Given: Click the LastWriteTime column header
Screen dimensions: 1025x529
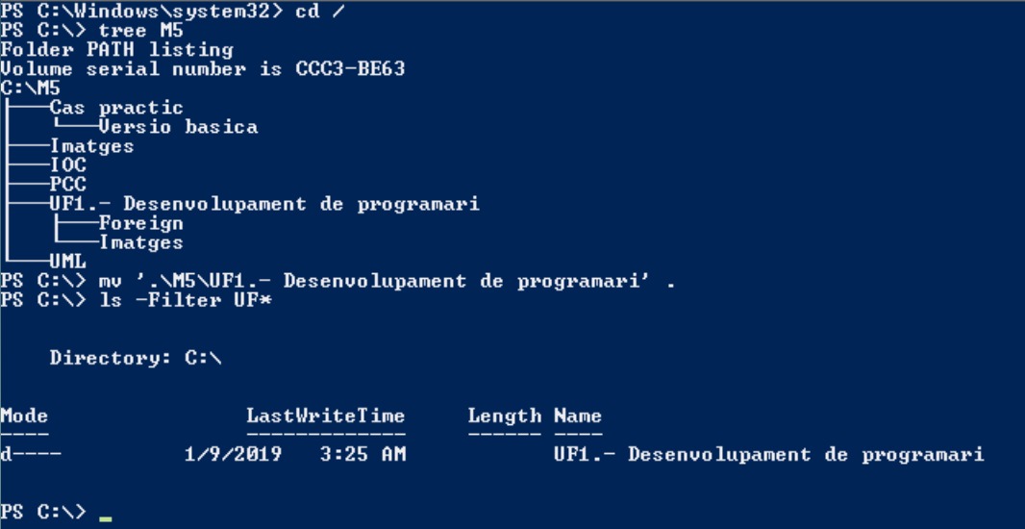Looking at the screenshot, I should [x=325, y=416].
